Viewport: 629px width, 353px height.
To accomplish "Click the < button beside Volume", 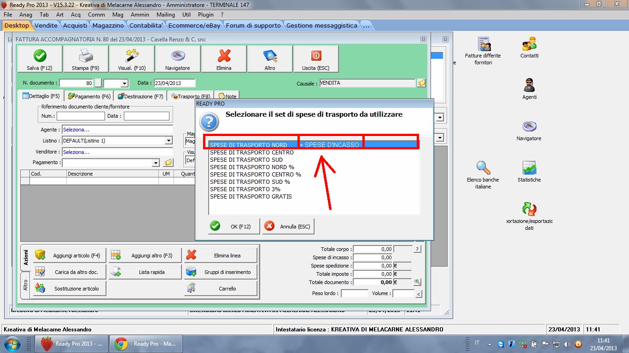I will click(419, 294).
